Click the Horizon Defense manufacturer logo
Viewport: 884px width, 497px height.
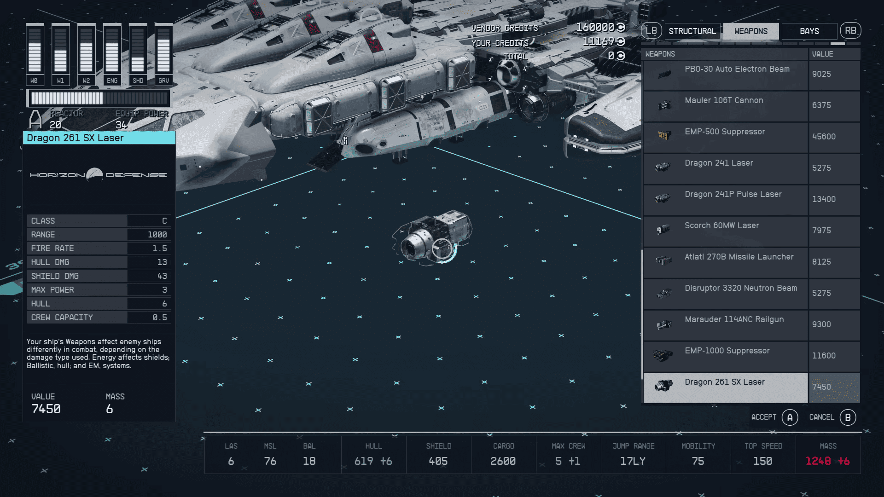coord(98,175)
